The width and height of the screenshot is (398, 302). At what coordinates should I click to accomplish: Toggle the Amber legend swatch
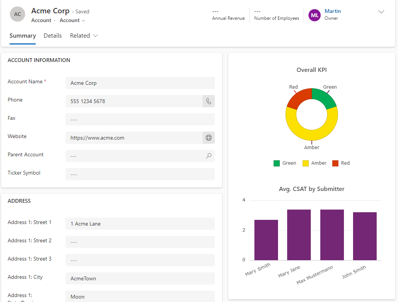click(305, 163)
